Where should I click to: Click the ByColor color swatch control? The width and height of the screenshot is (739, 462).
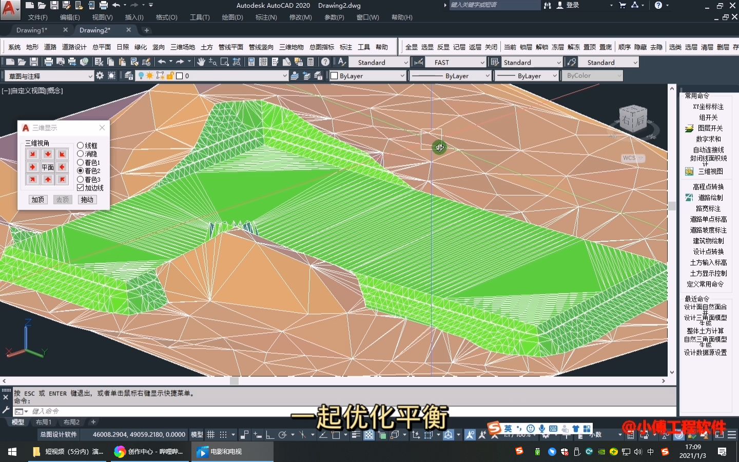(593, 75)
